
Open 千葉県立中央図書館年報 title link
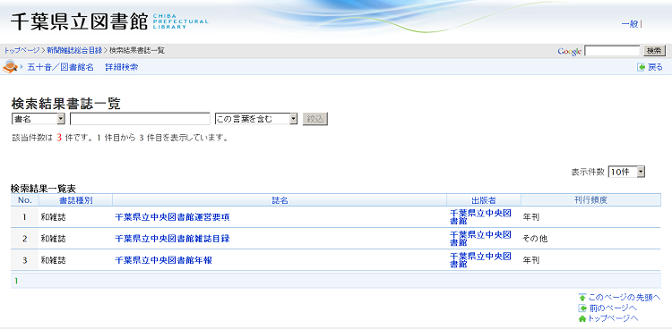pyautogui.click(x=163, y=260)
